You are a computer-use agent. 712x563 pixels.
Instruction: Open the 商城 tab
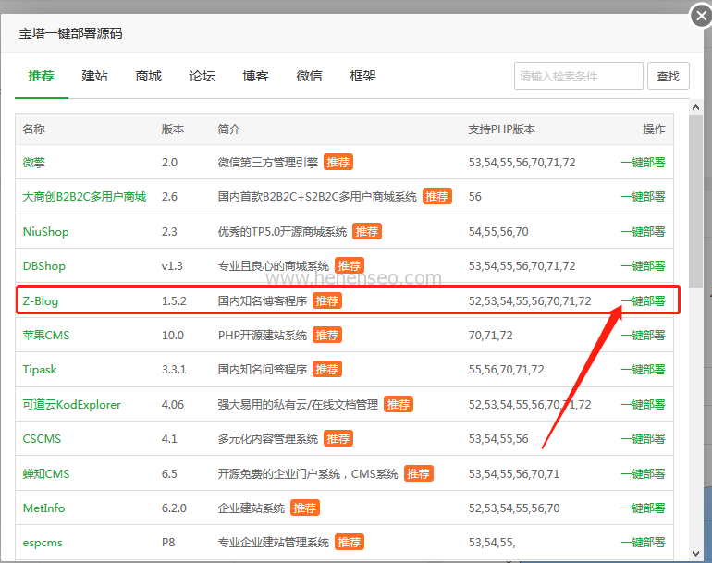pyautogui.click(x=149, y=76)
